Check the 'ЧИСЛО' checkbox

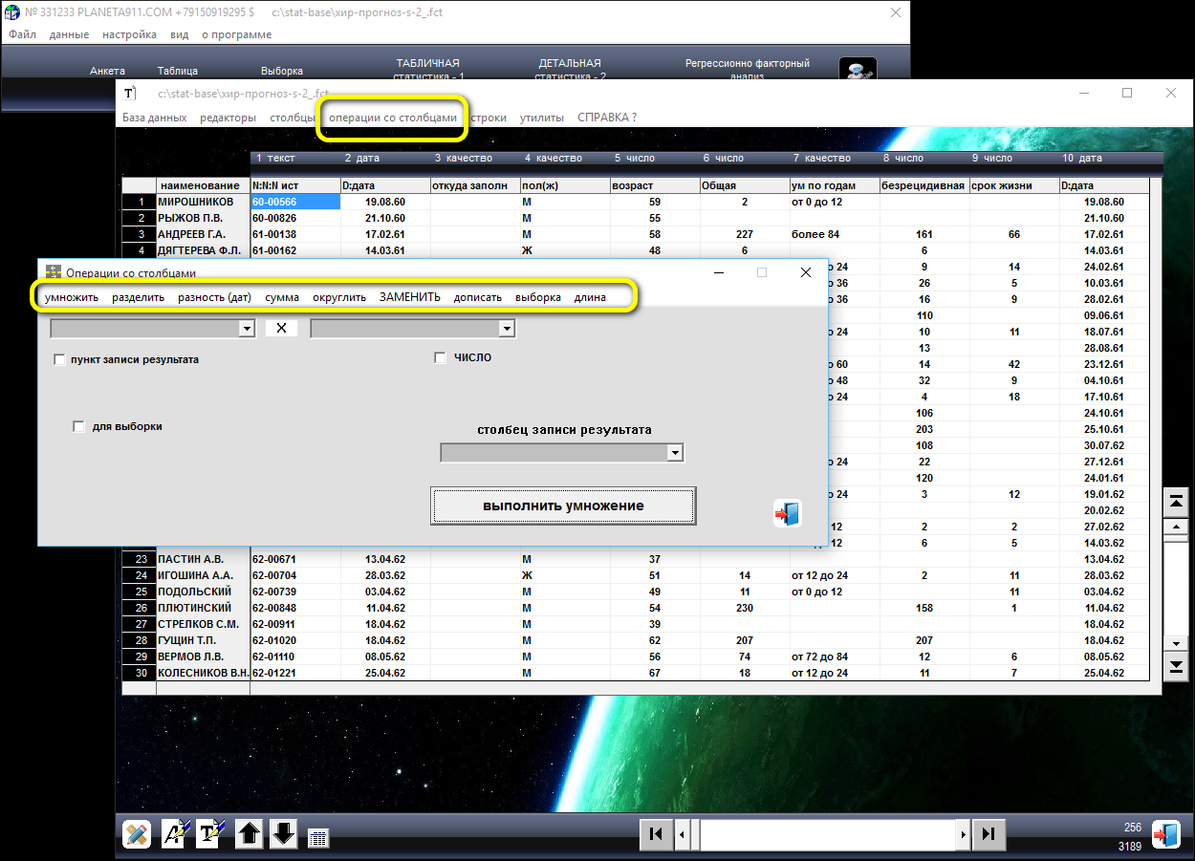click(x=440, y=358)
